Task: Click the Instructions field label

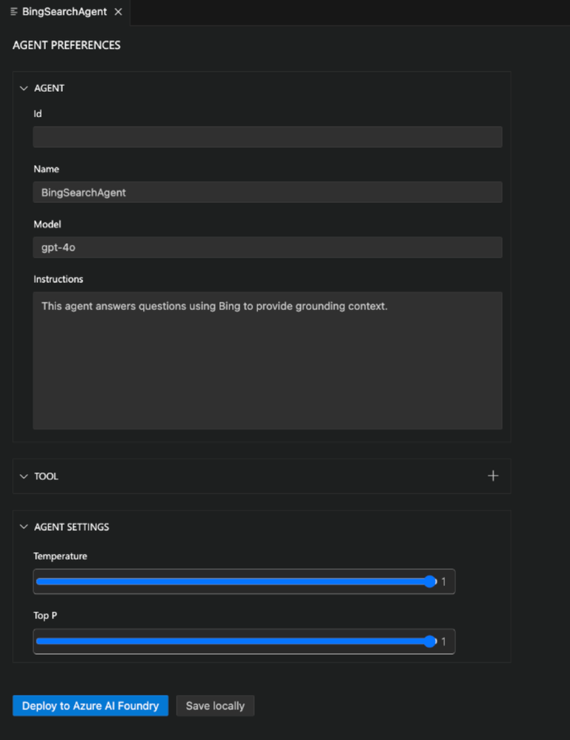Action: pos(58,279)
